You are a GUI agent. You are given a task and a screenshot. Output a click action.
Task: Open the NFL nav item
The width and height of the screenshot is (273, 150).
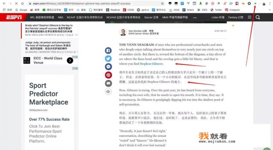coord(42,17)
